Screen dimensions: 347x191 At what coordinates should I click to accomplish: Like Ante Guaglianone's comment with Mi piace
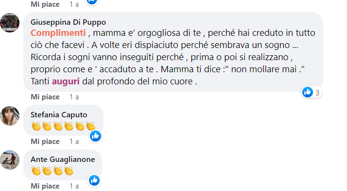(x=45, y=186)
